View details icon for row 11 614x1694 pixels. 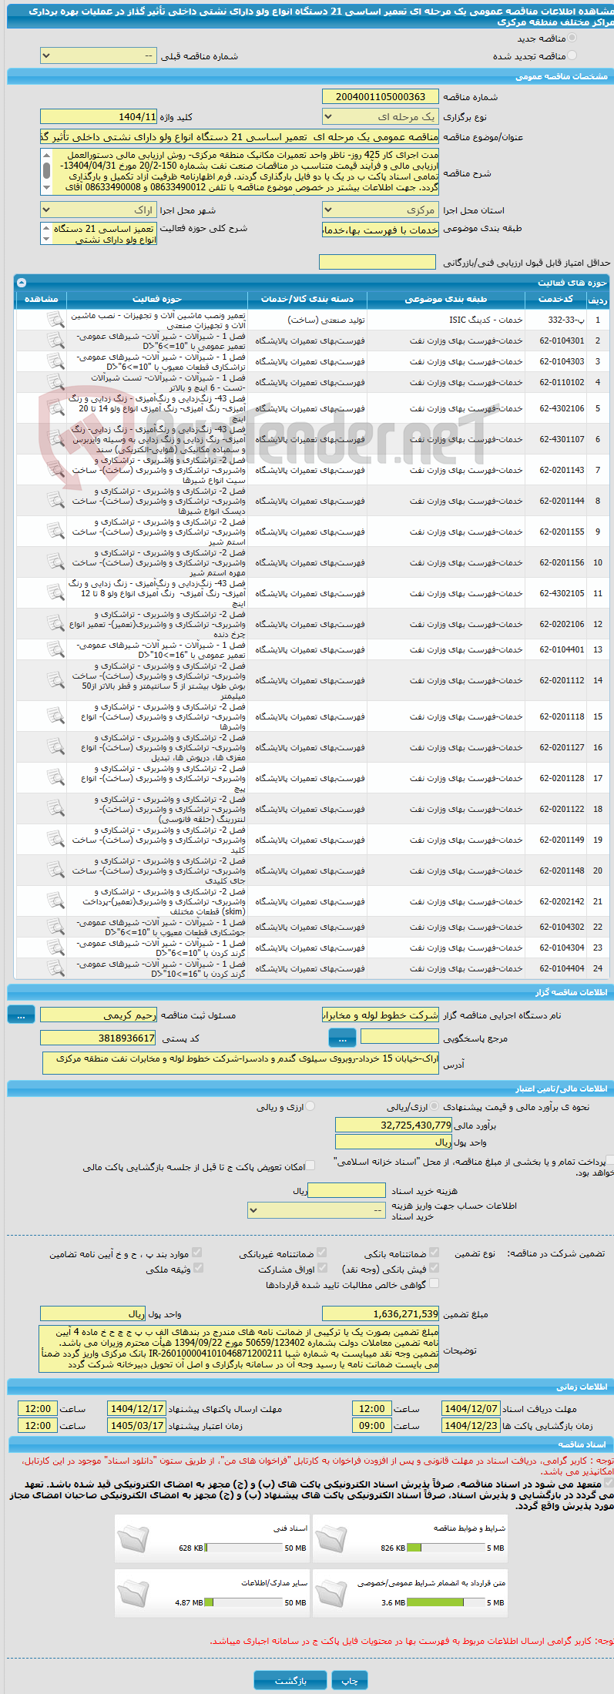[55, 593]
